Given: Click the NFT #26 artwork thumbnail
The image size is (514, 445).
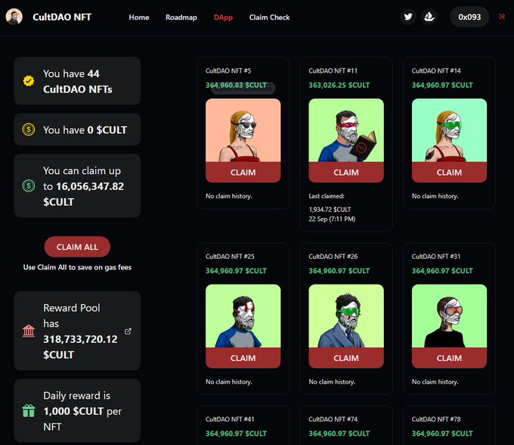Looking at the screenshot, I should [x=346, y=316].
